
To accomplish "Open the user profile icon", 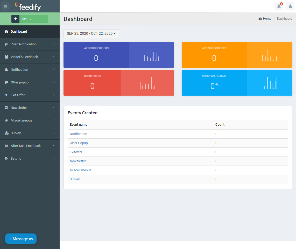I will tap(290, 6).
